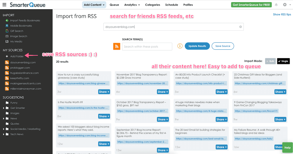Click RSS icon next to problogger.com
Screen dimensions: 293x154
pos(7,68)
